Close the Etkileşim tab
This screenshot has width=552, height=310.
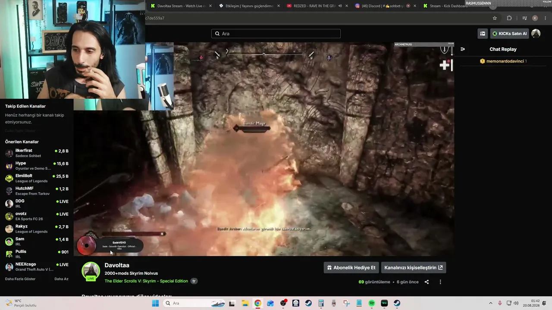tap(279, 6)
